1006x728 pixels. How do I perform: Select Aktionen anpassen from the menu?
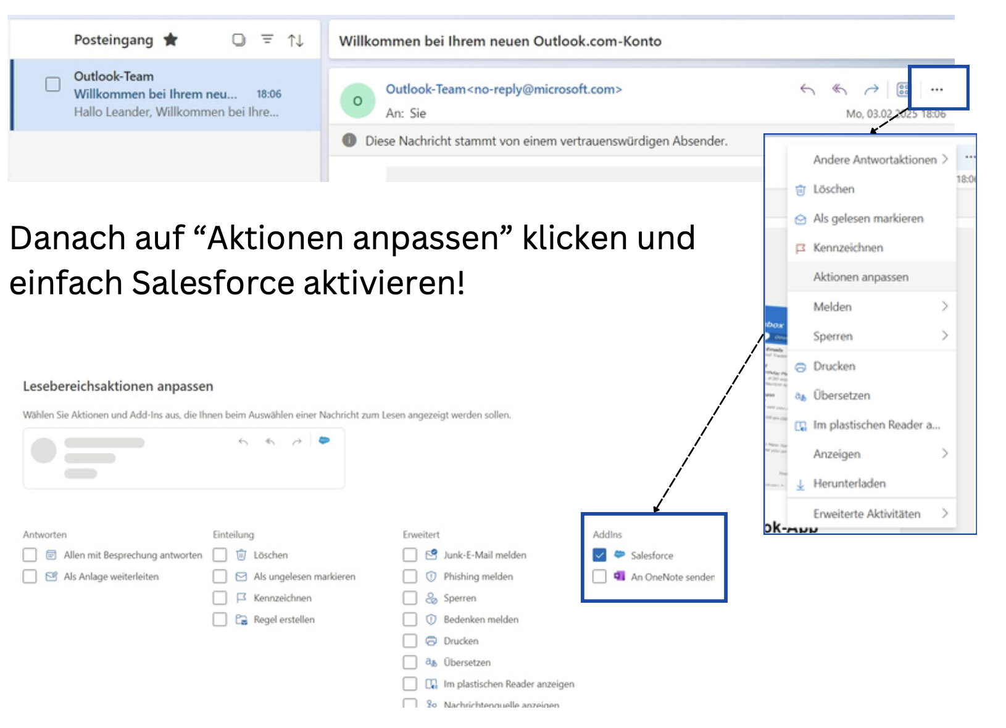(x=861, y=277)
